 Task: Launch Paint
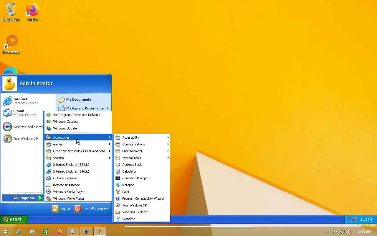142,192
